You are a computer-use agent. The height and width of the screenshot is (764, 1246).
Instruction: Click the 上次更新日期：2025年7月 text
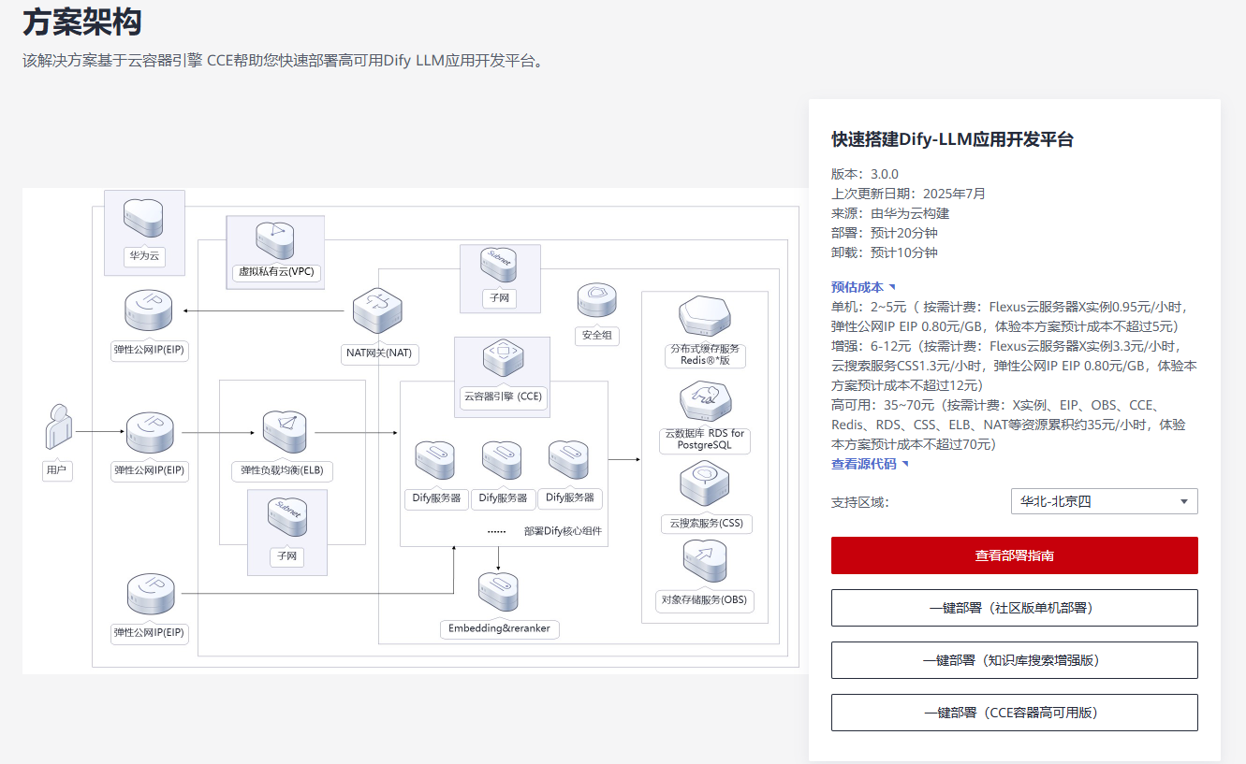tap(908, 194)
